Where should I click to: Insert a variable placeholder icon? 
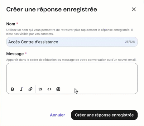58,89
